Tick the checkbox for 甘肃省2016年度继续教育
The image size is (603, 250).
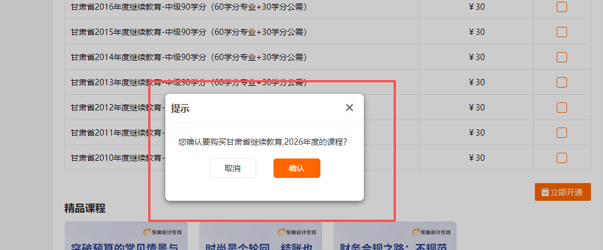[561, 7]
